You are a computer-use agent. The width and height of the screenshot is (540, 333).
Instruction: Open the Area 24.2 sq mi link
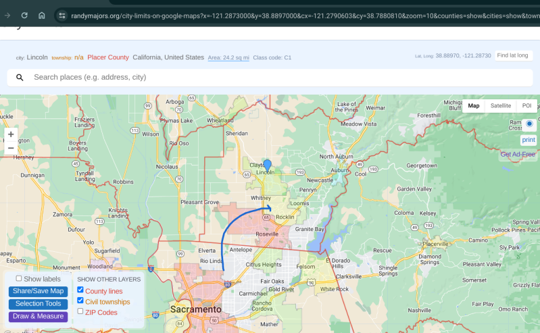[228, 57]
